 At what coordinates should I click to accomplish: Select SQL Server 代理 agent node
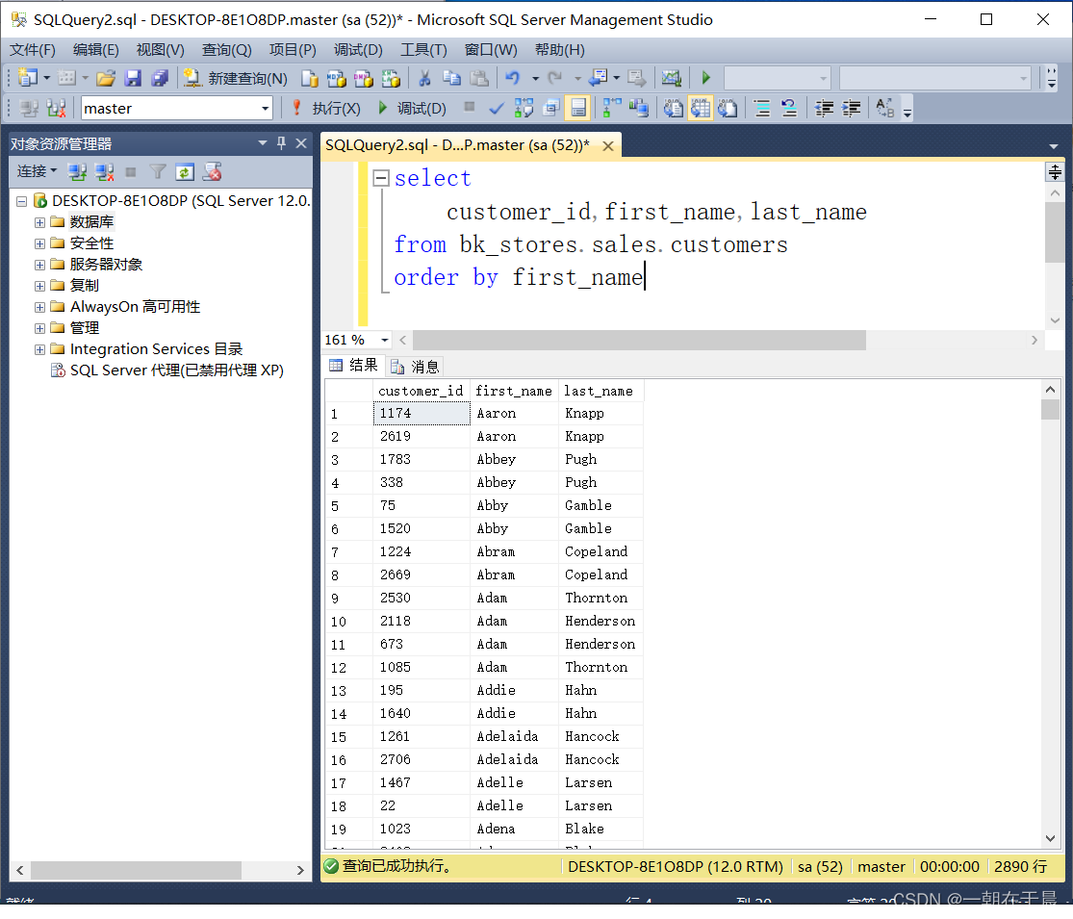pos(167,370)
